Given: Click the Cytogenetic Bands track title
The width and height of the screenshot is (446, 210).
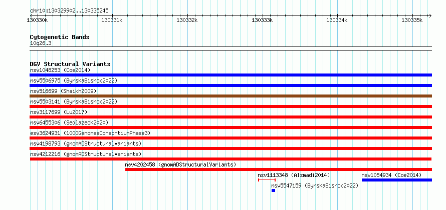Looking at the screenshot, I should pos(60,37).
